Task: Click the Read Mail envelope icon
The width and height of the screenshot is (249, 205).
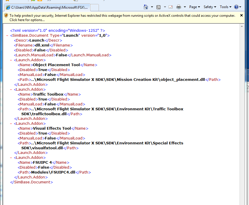Action: click(171, 7)
